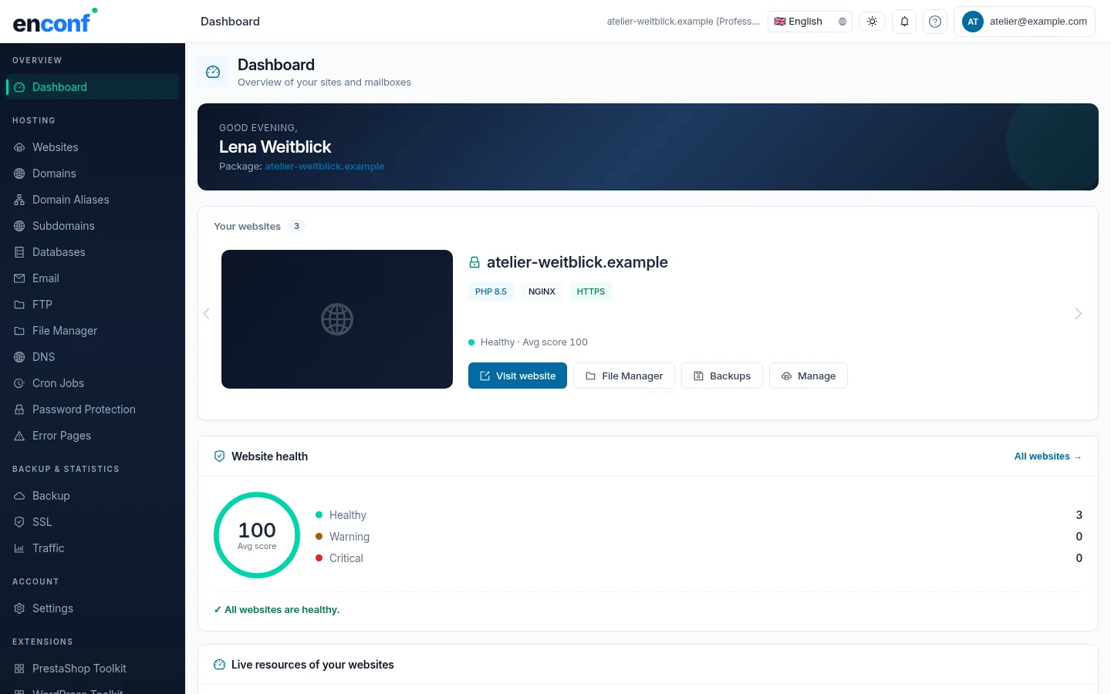
Task: Open File Manager button for the website
Action: point(624,376)
